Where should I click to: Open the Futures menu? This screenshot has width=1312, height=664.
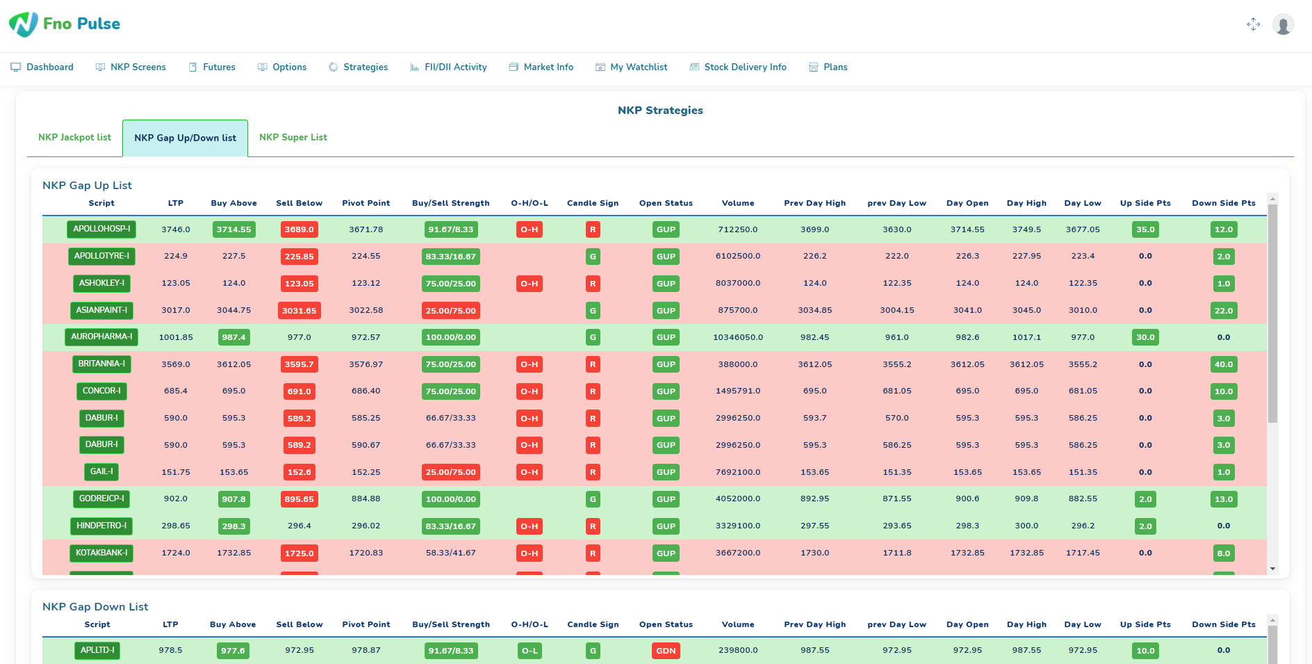pos(212,67)
